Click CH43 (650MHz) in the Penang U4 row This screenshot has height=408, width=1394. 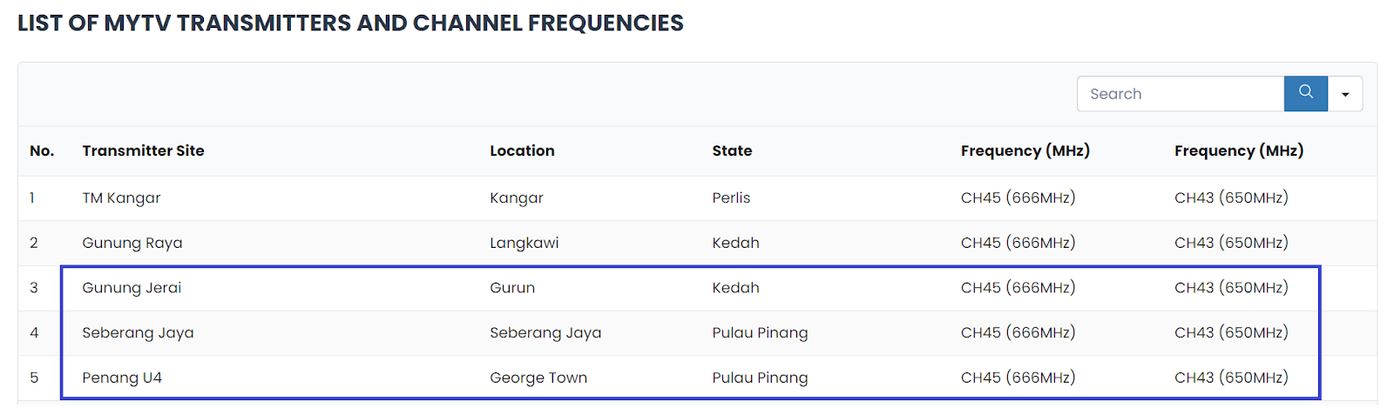pos(1231,378)
